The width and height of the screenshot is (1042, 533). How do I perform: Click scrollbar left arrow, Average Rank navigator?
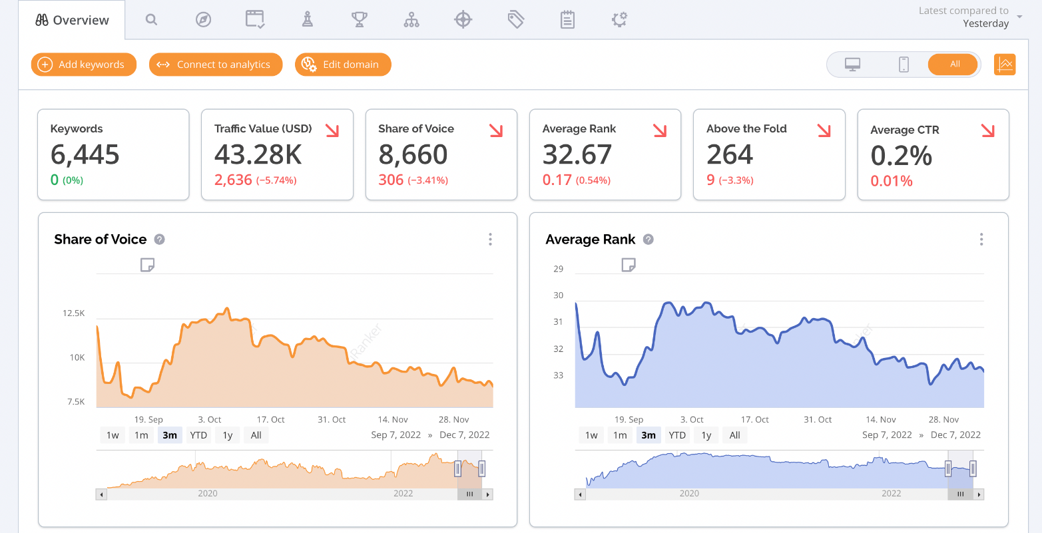click(580, 494)
